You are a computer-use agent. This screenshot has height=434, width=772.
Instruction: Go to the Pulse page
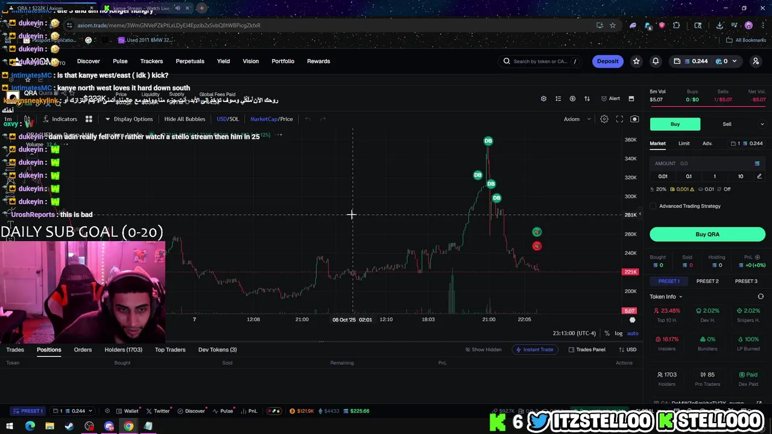click(120, 61)
